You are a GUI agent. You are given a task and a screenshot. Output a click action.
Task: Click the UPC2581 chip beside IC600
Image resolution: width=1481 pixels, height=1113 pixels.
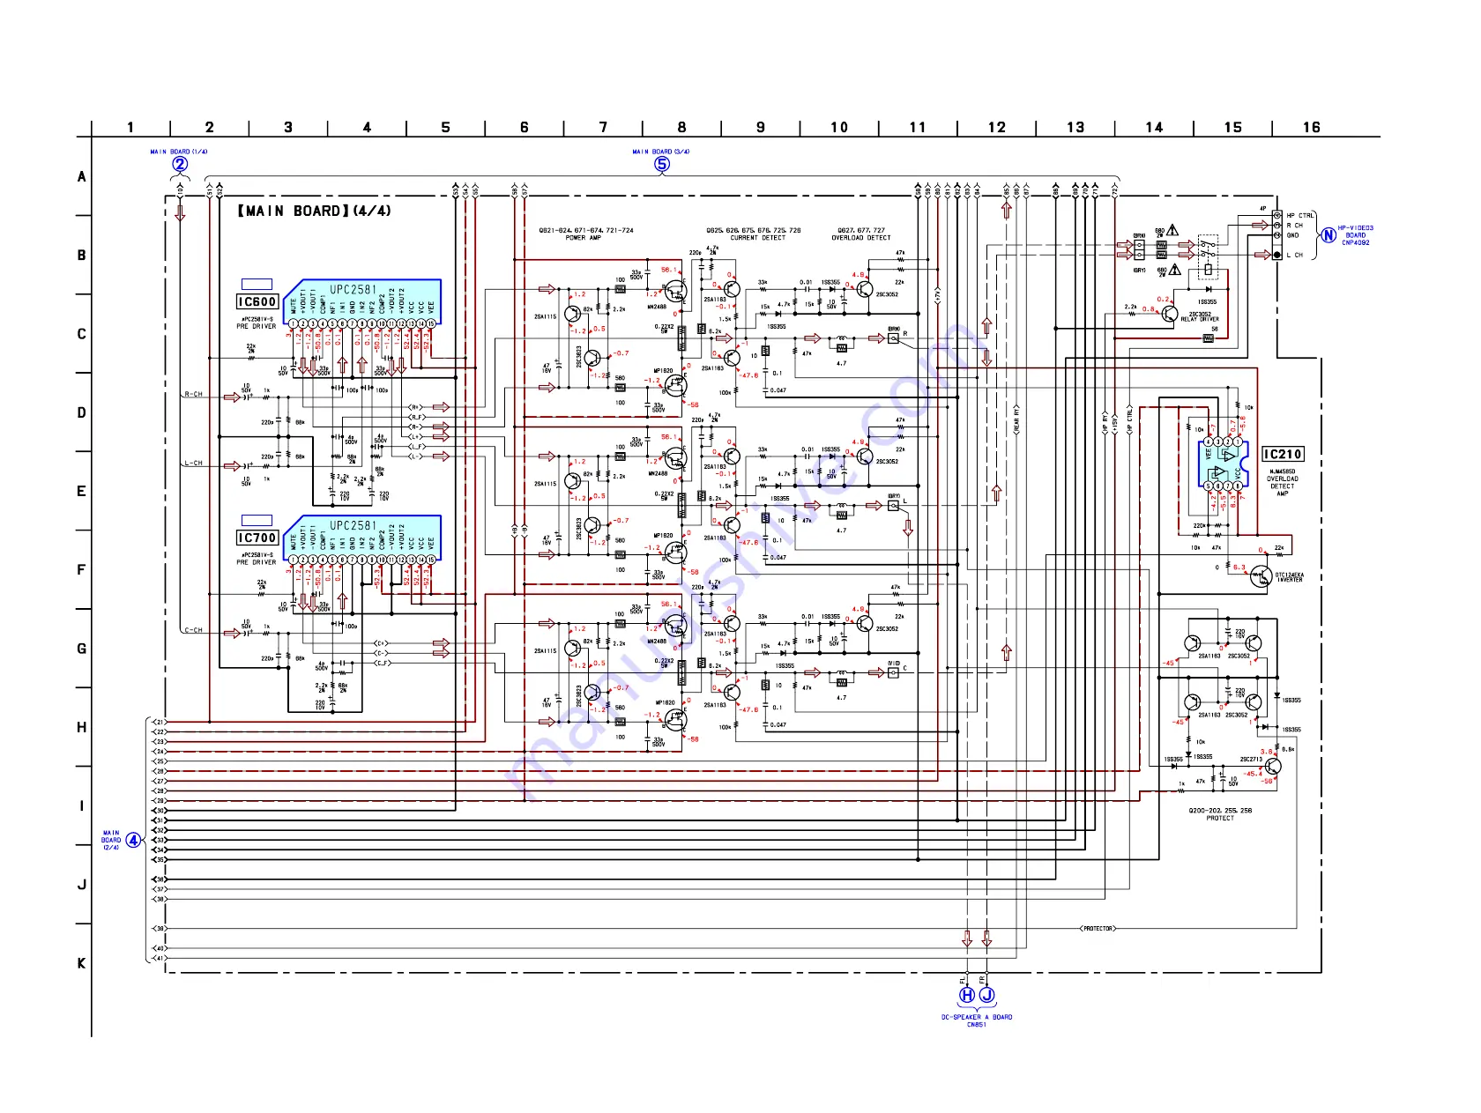coord(361,301)
